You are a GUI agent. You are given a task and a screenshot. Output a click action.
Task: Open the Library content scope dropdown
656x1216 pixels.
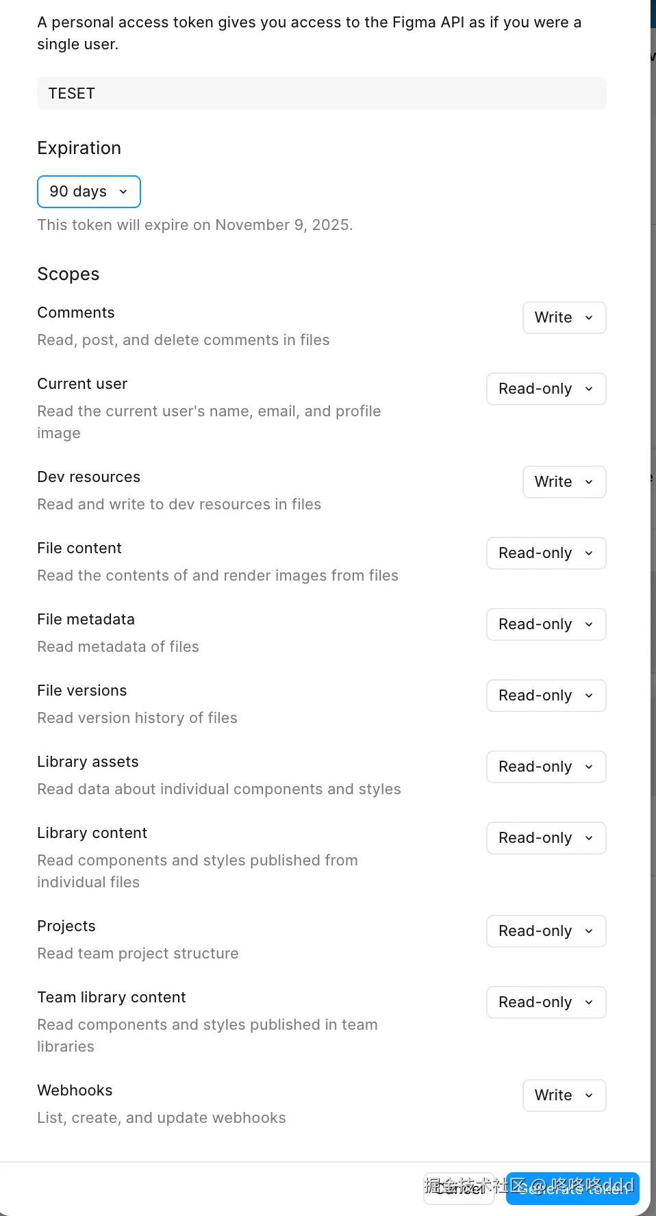pos(546,838)
